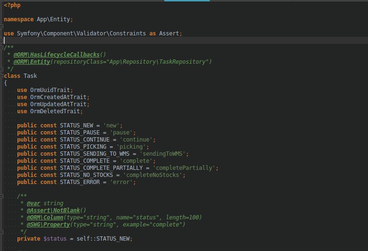Follow the @ORM\Column annotation link
Screen dimensions: 368x251
pyautogui.click(x=45, y=217)
